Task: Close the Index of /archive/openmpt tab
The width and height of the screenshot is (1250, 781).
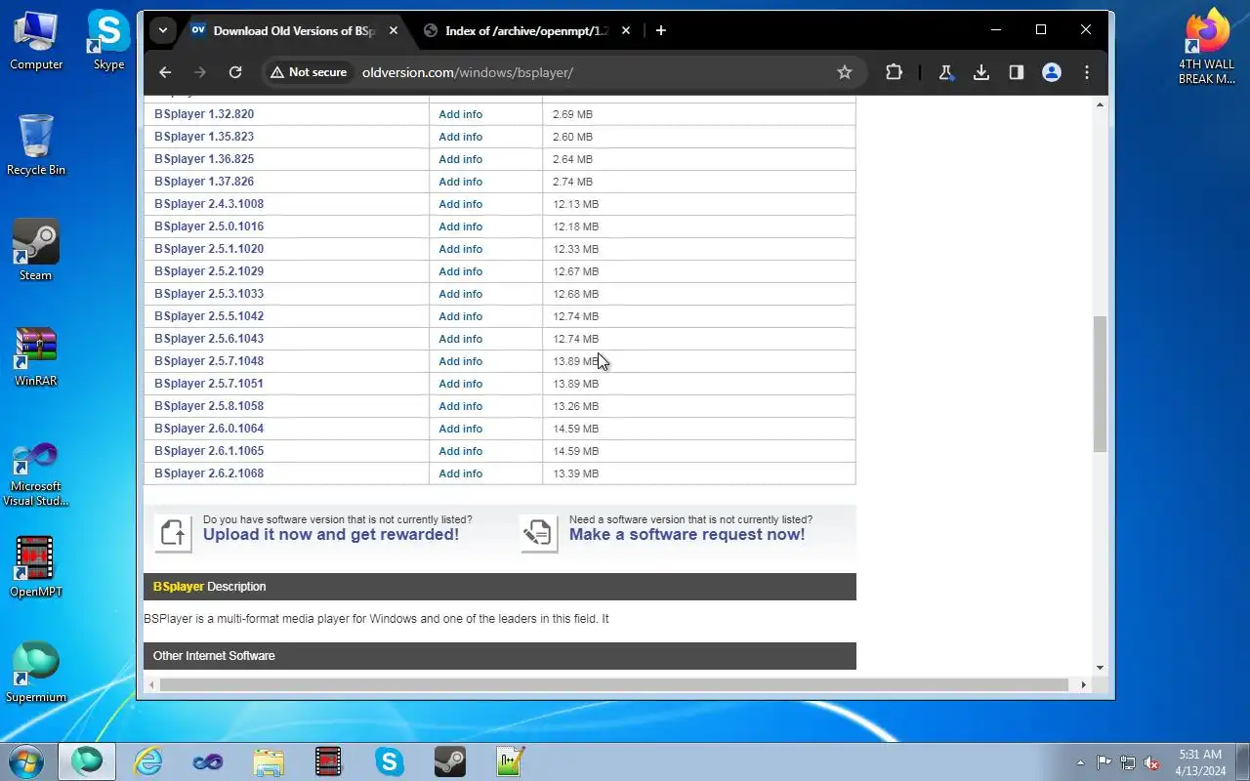Action: pyautogui.click(x=626, y=30)
